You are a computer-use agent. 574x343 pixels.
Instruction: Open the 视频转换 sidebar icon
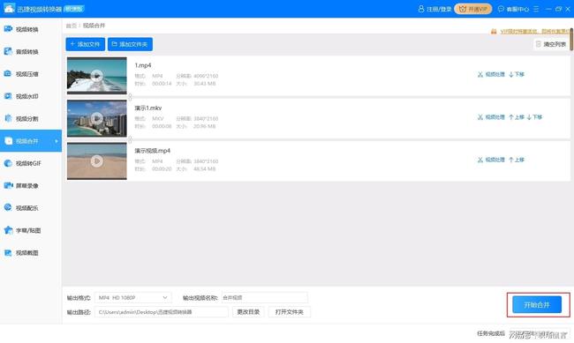[8, 29]
